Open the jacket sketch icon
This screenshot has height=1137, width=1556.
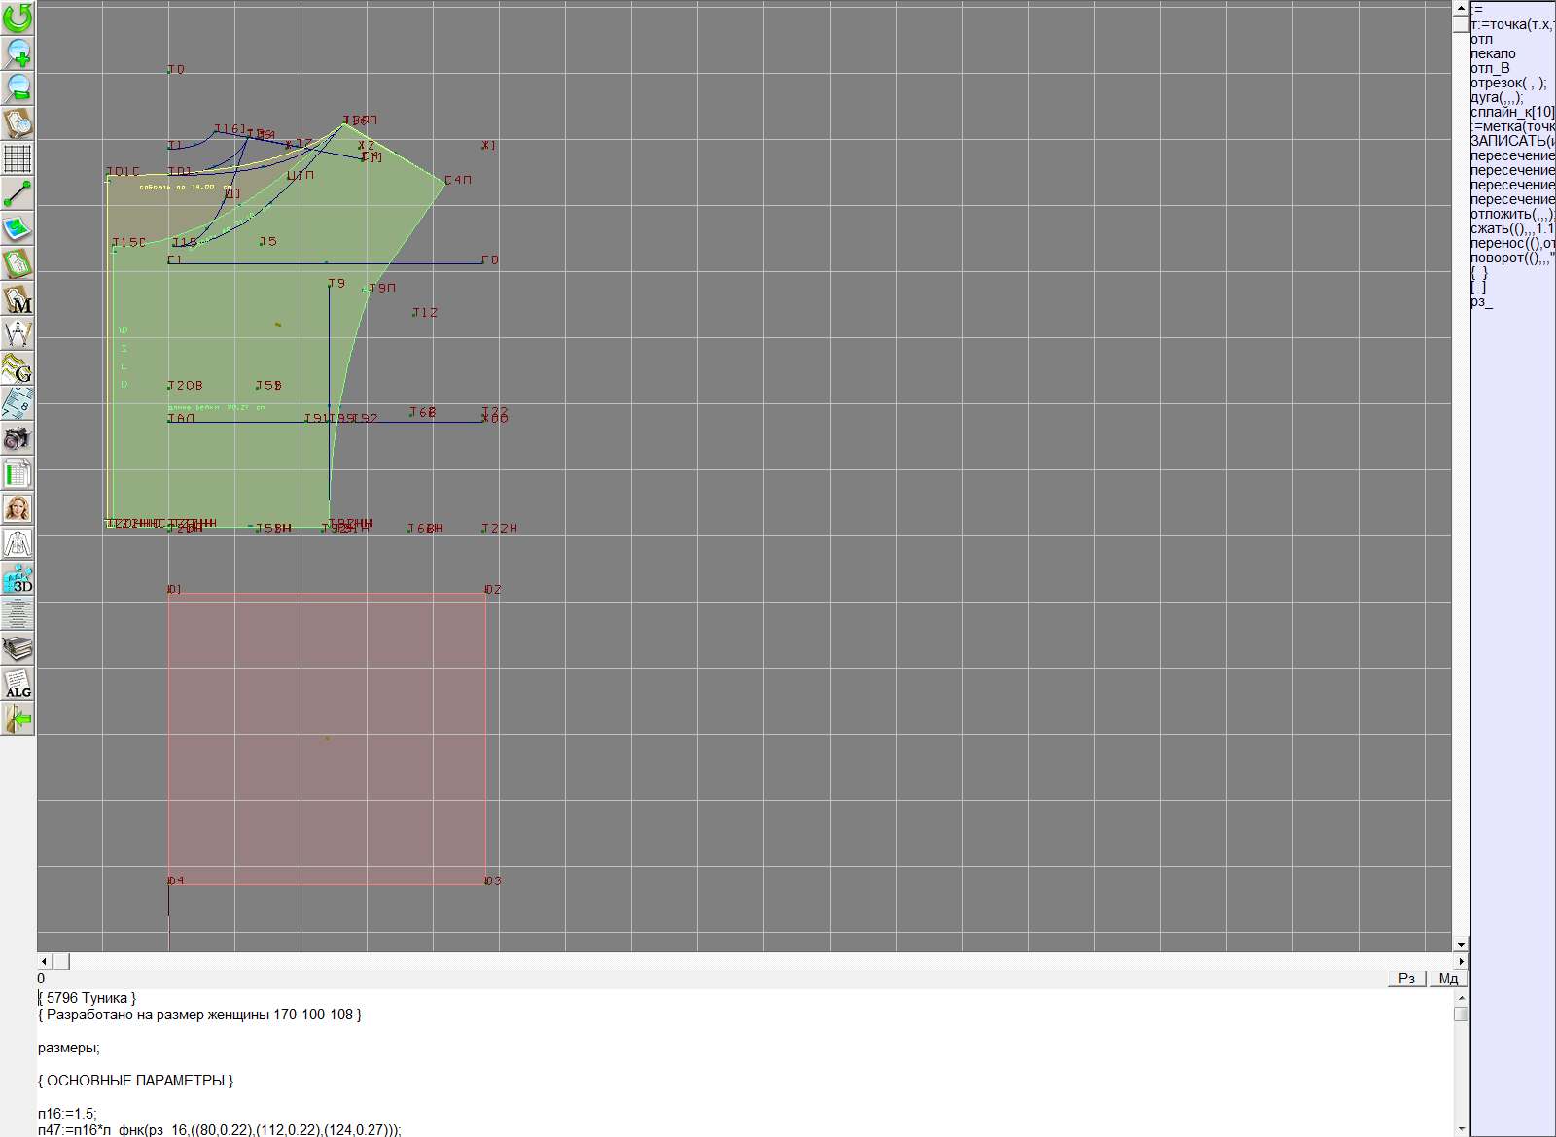pos(18,543)
